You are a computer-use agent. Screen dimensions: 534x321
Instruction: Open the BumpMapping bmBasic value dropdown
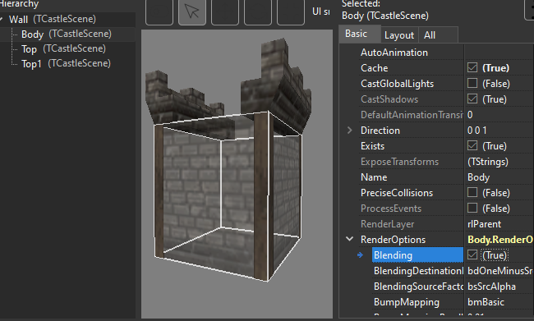[499, 302]
